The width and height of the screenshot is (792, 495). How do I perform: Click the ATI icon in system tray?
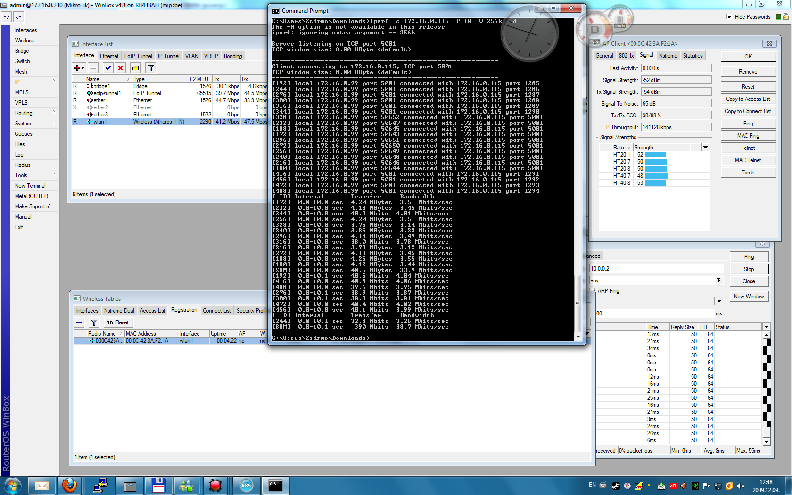tap(673, 486)
